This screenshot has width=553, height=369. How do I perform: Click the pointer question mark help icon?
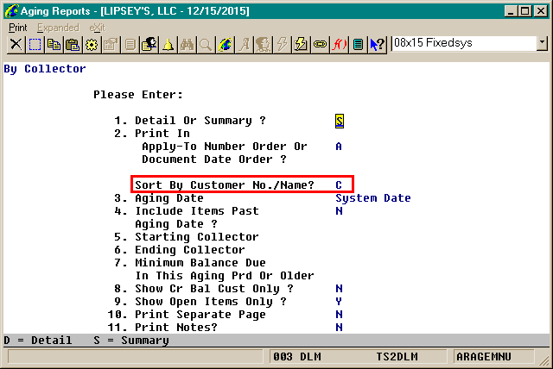point(378,45)
